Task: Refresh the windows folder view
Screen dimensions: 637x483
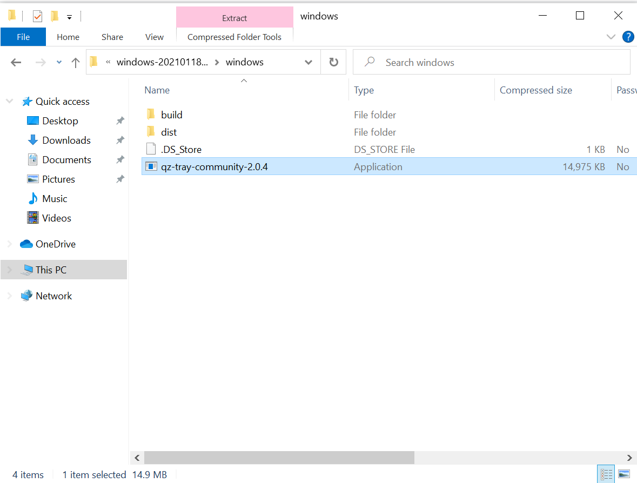Action: pyautogui.click(x=333, y=62)
